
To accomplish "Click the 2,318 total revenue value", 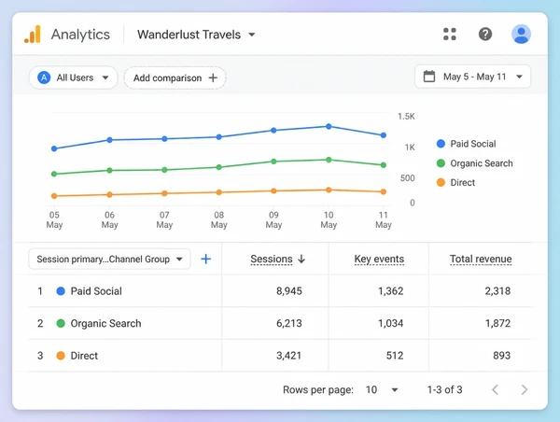I will pyautogui.click(x=497, y=291).
